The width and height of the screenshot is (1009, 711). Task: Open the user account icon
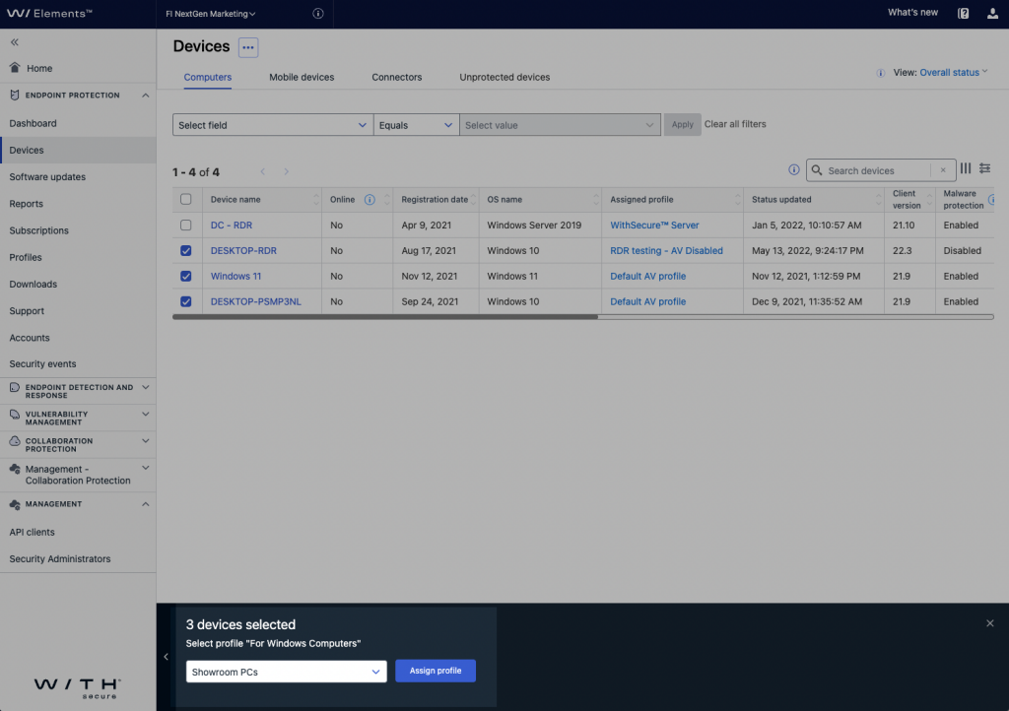tap(992, 13)
